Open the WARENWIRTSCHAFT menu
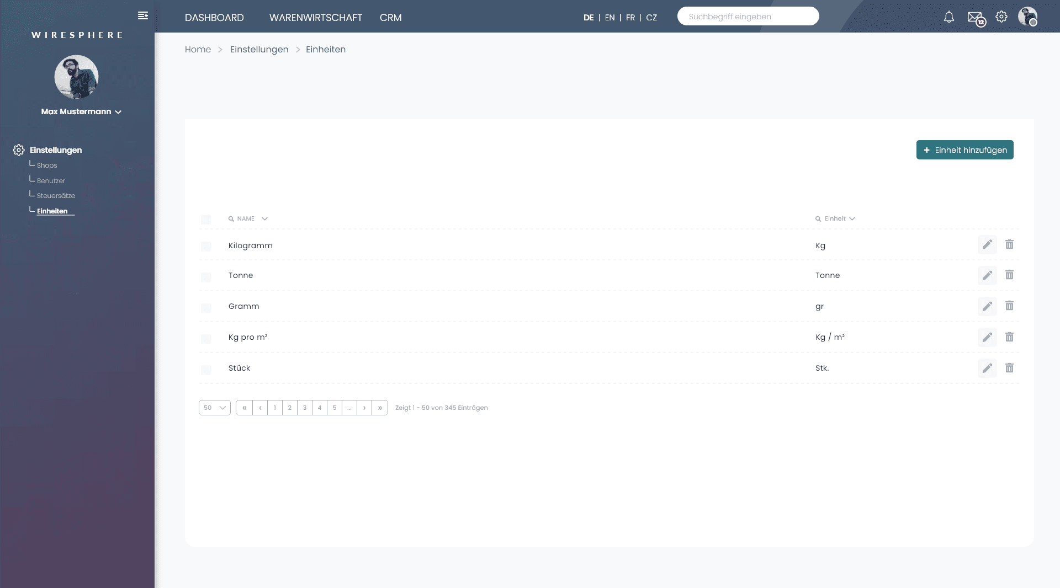Image resolution: width=1060 pixels, height=588 pixels. coord(315,18)
